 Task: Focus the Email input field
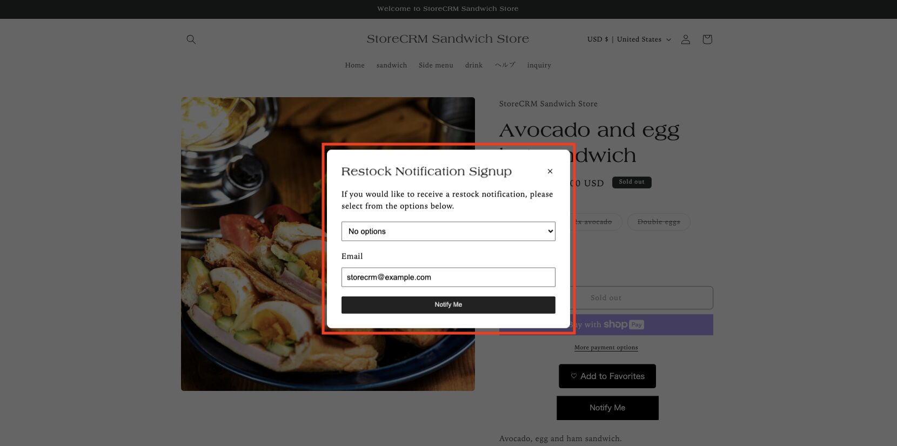click(x=448, y=277)
